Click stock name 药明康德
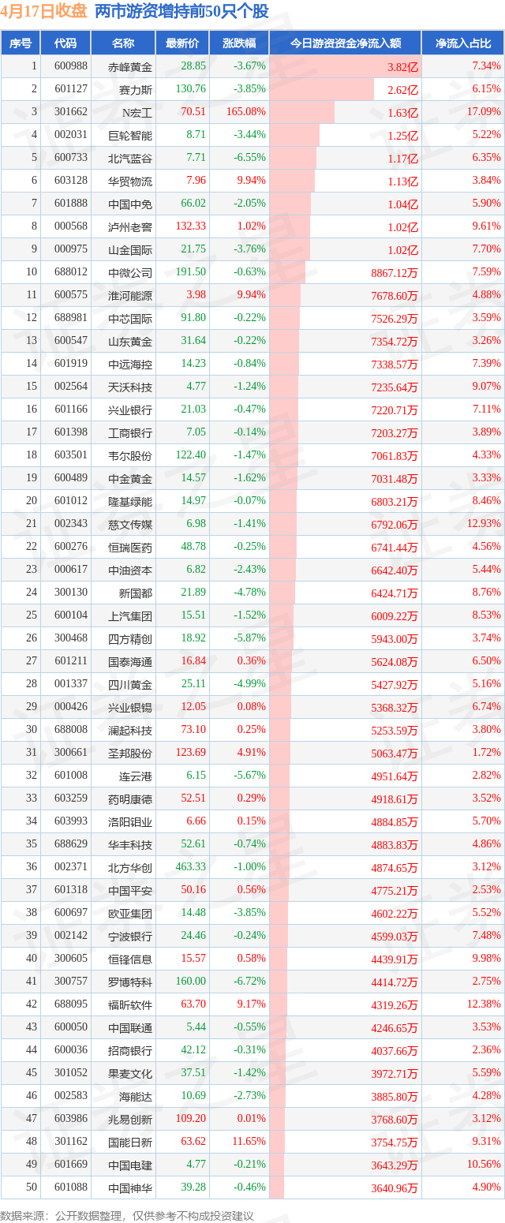Viewport: 505px width, 1223px height. pyautogui.click(x=130, y=799)
